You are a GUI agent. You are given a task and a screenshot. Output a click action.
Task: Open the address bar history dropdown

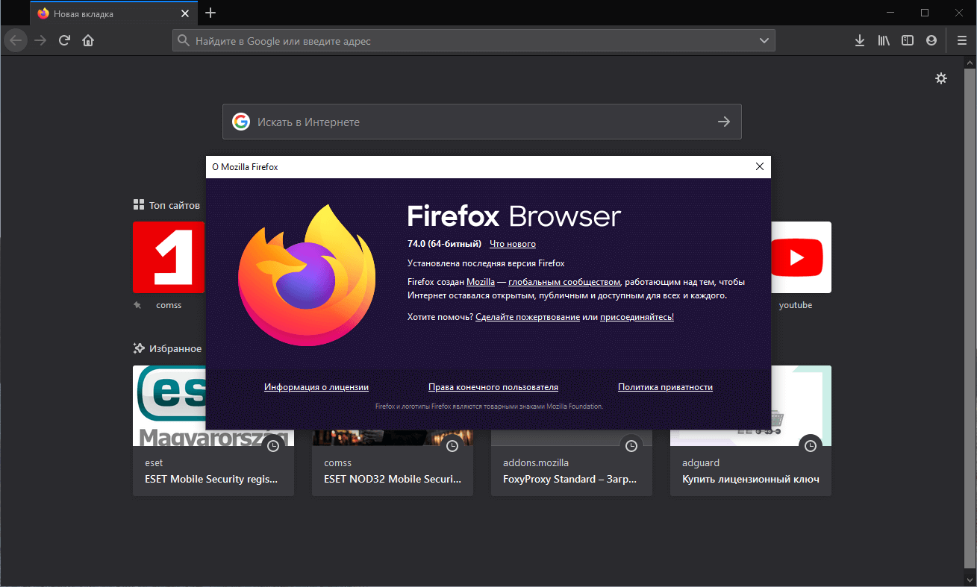tap(764, 40)
